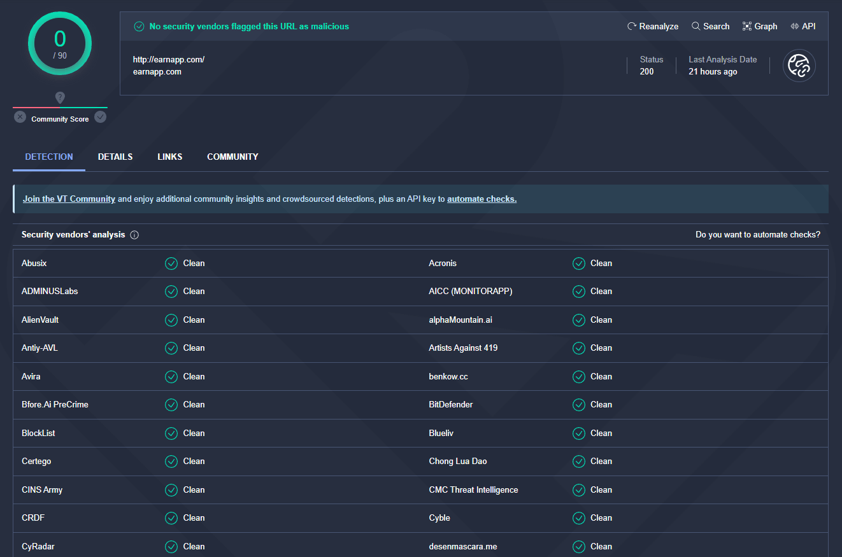Select the desenmascara.me vendor name
Viewport: 842px width, 557px height.
pos(463,546)
